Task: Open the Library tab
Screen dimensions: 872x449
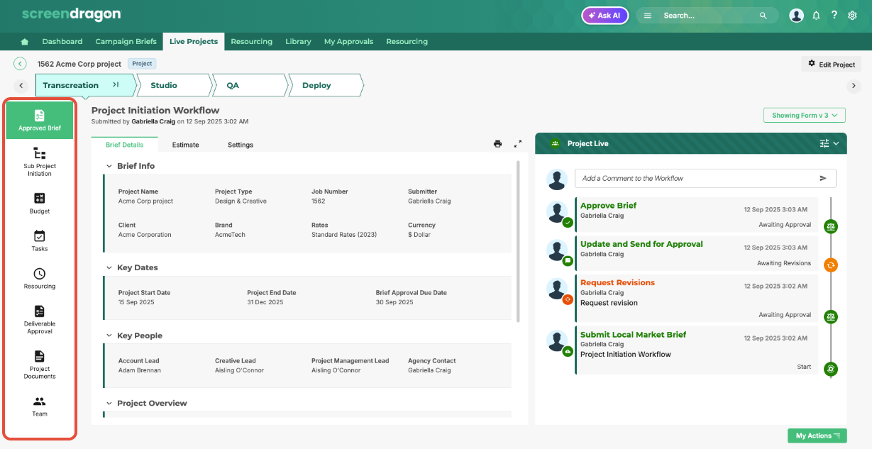Action: (298, 41)
